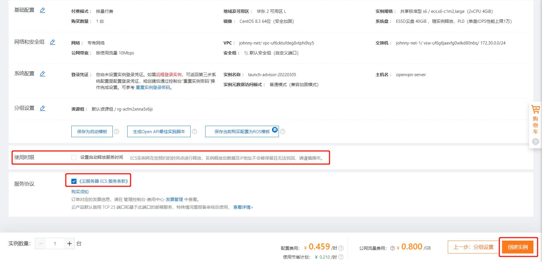The image size is (542, 262).
Task: Select security group text 默认安全组
Action: [260, 53]
